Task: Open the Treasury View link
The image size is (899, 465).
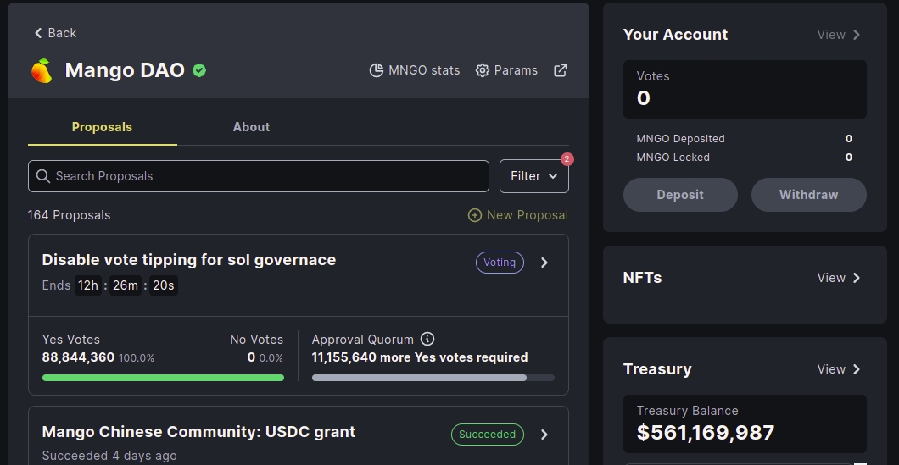Action: point(839,369)
